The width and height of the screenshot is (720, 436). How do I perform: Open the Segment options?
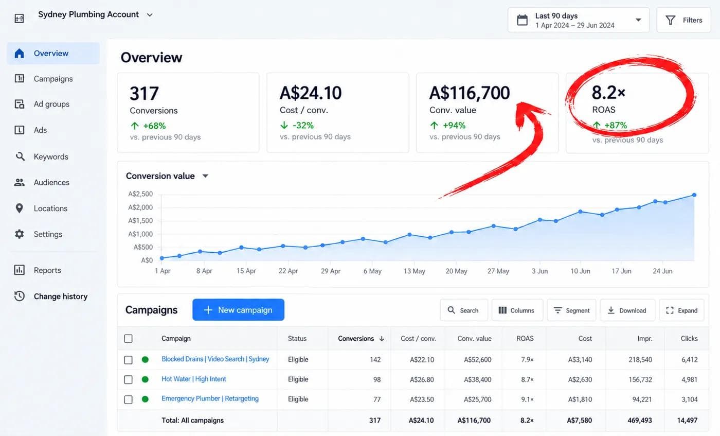571,310
